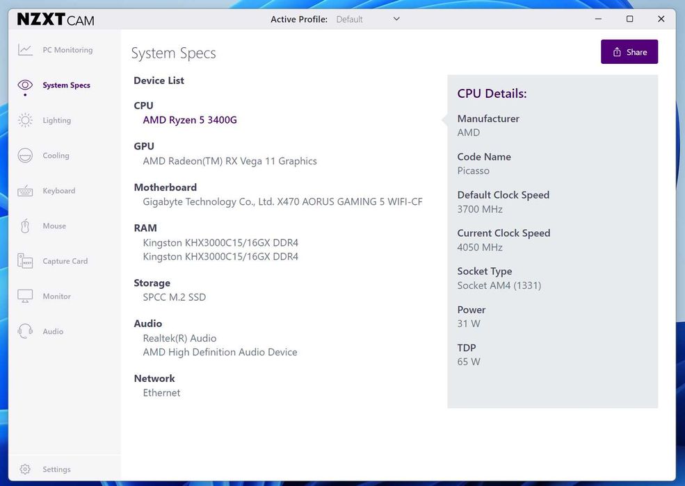
Task: Open the Settings label
Action: pos(56,469)
